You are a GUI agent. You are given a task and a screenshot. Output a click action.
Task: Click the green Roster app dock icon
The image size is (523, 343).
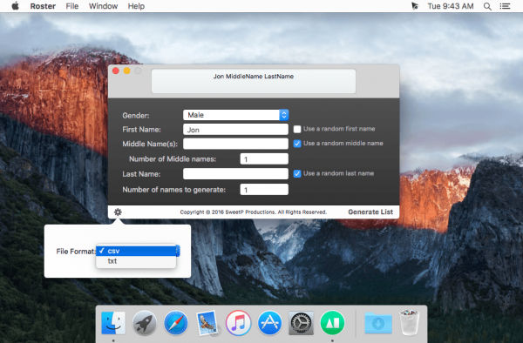tap(332, 323)
